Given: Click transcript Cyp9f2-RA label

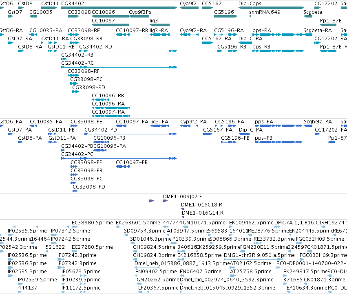Looking at the screenshot, I should pos(193,30).
